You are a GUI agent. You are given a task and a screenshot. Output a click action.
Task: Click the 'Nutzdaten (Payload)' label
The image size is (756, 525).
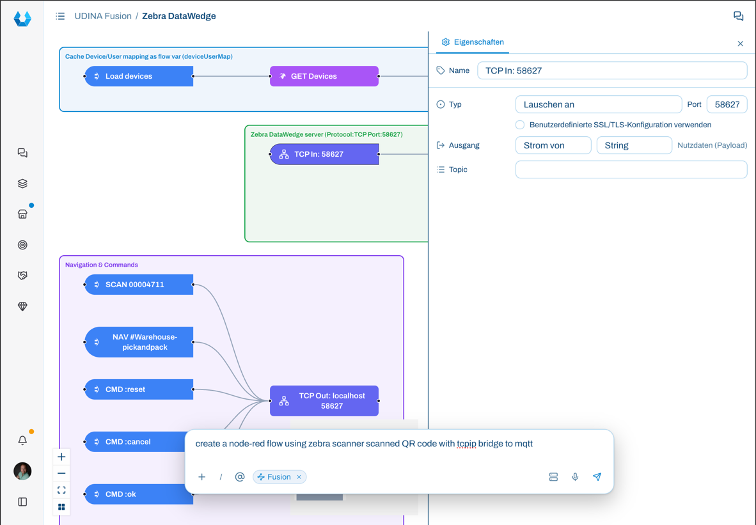(x=712, y=145)
